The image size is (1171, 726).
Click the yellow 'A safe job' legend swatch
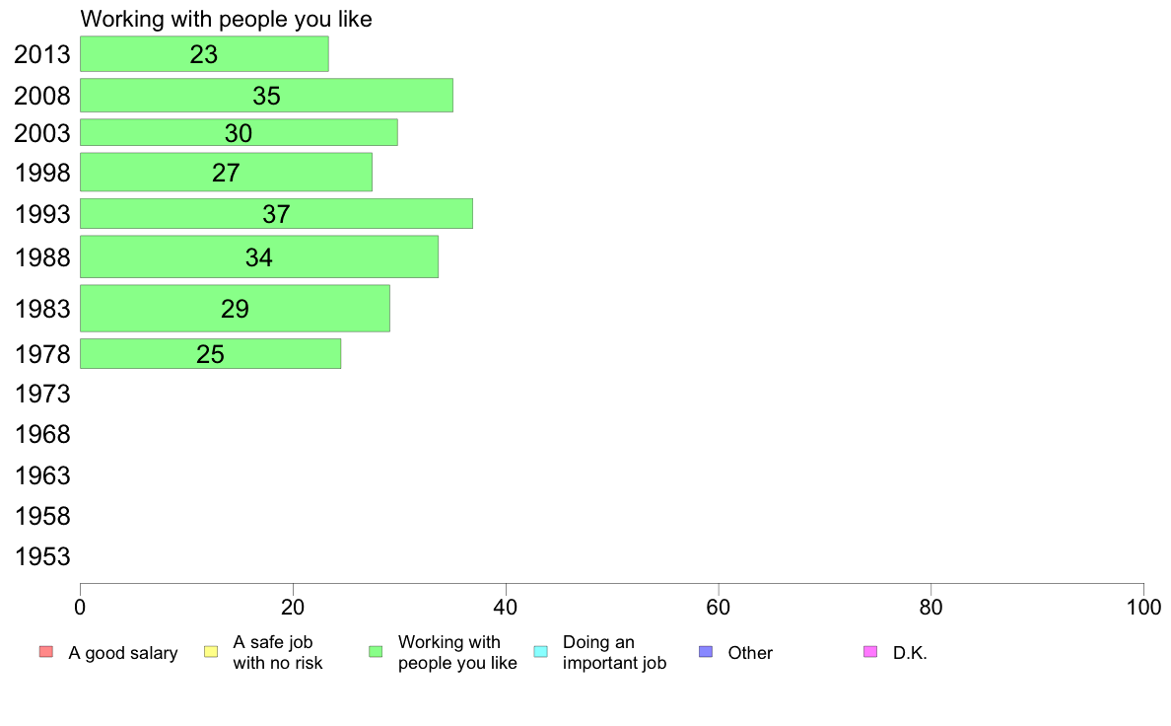[211, 652]
